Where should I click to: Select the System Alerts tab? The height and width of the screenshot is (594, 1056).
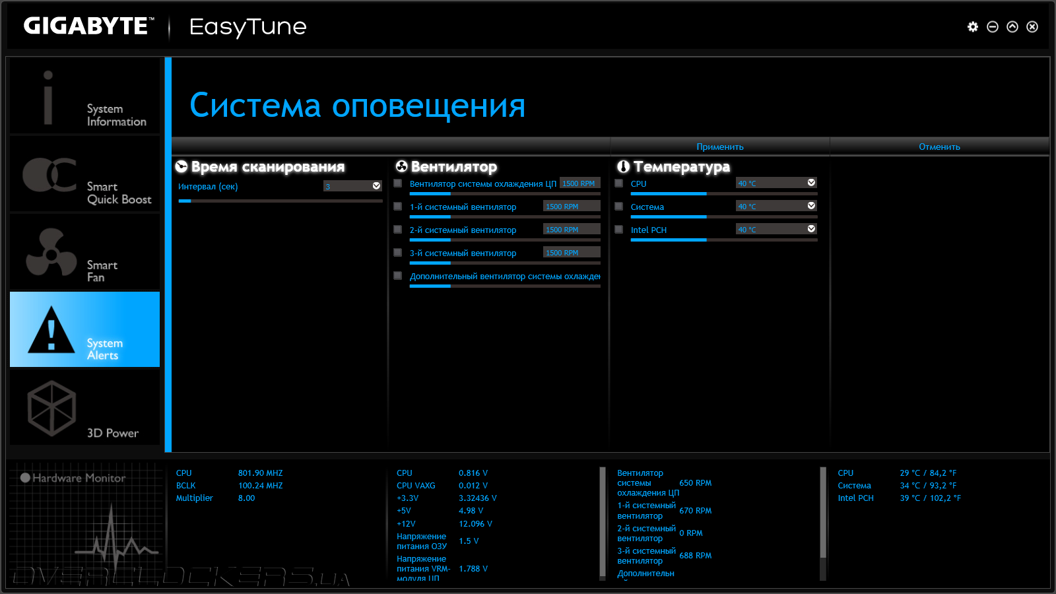[85, 329]
